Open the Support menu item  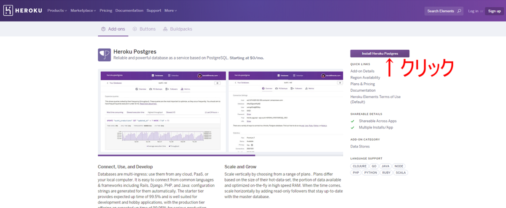(x=154, y=11)
